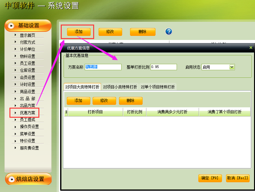255x192 pixels.
Task: Click the top toolbar 修改 button
Action: [x=110, y=32]
